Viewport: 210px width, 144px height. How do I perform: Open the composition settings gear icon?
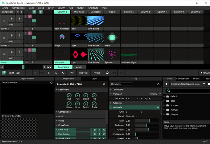pyautogui.click(x=104, y=85)
